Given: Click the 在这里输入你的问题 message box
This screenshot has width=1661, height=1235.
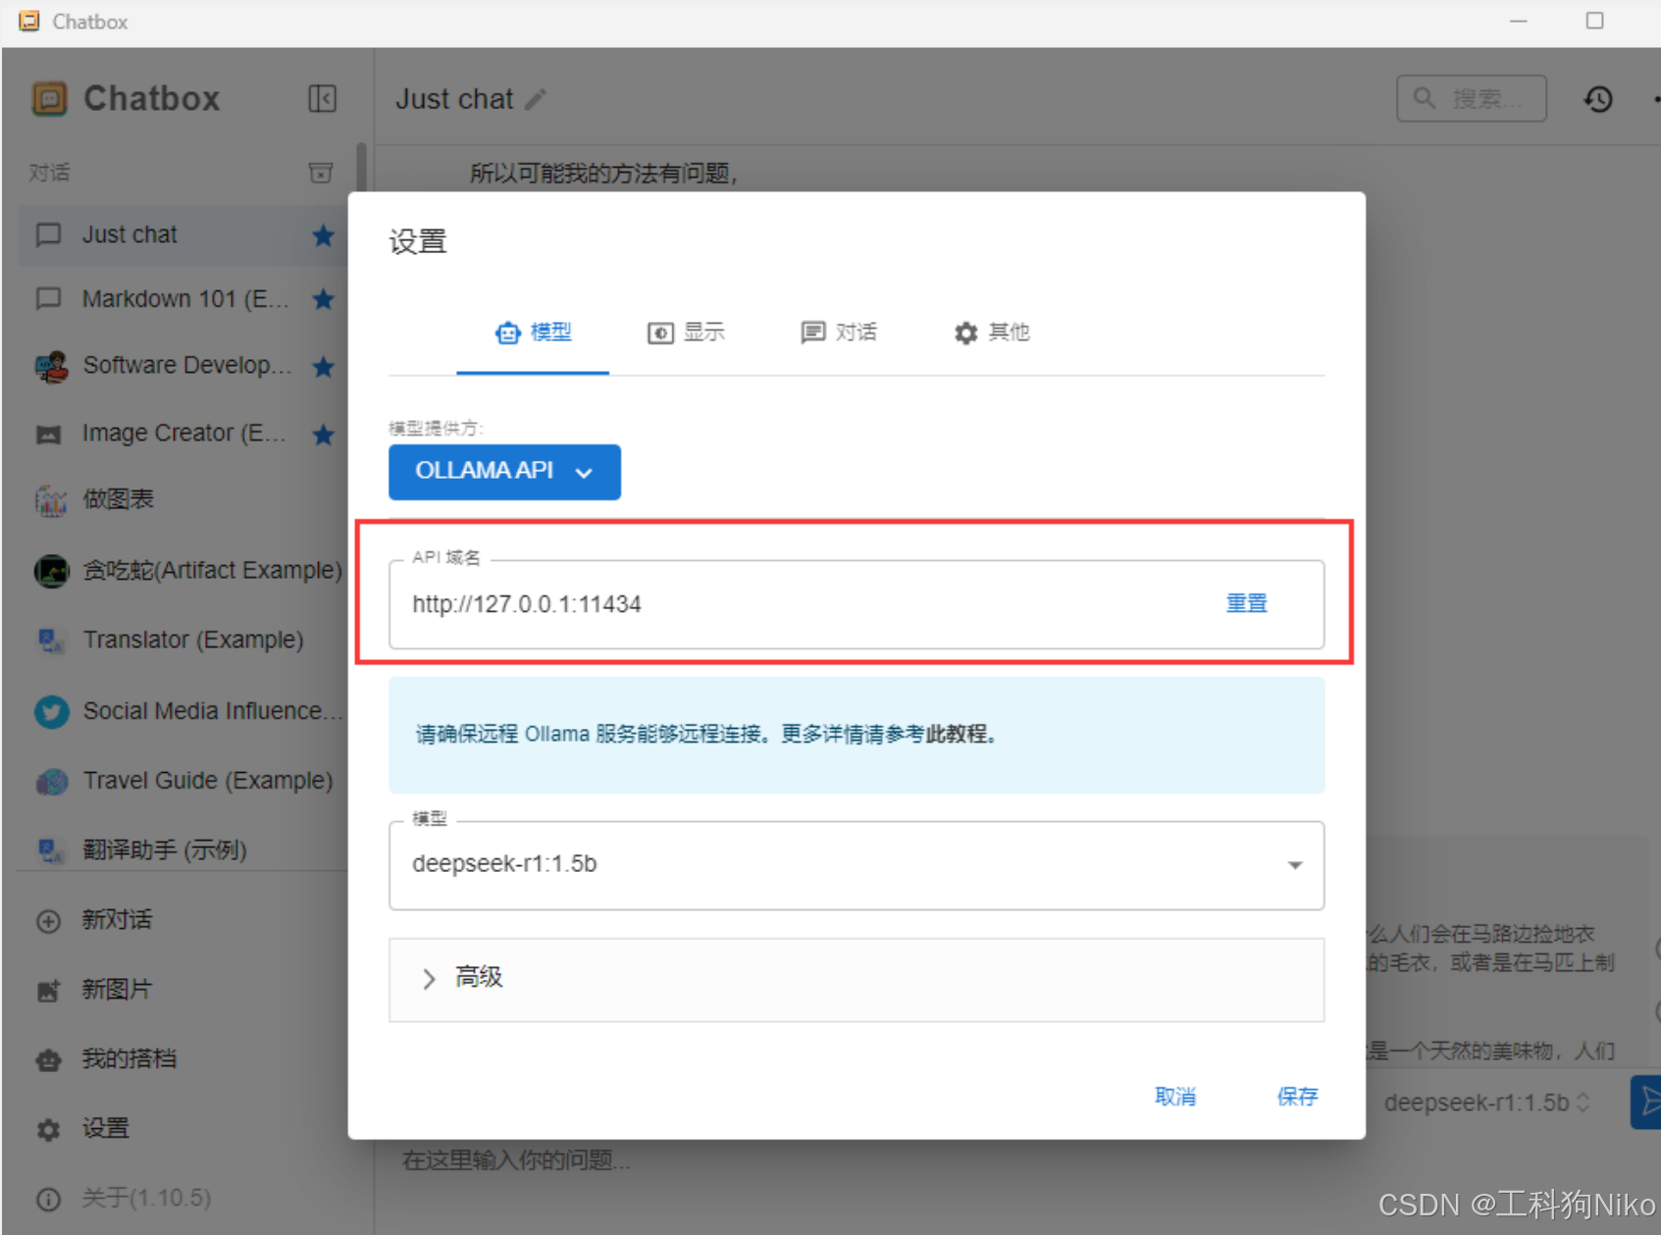Looking at the screenshot, I should pos(516,1160).
